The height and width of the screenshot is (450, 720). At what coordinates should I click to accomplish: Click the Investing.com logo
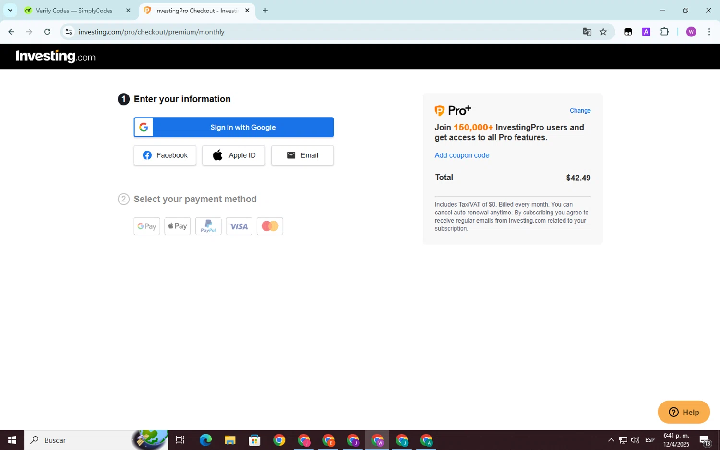[56, 57]
